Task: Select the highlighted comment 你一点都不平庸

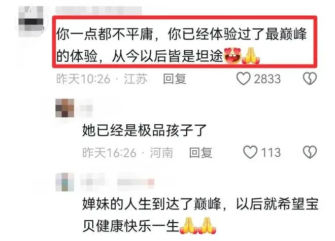Action: point(182,45)
